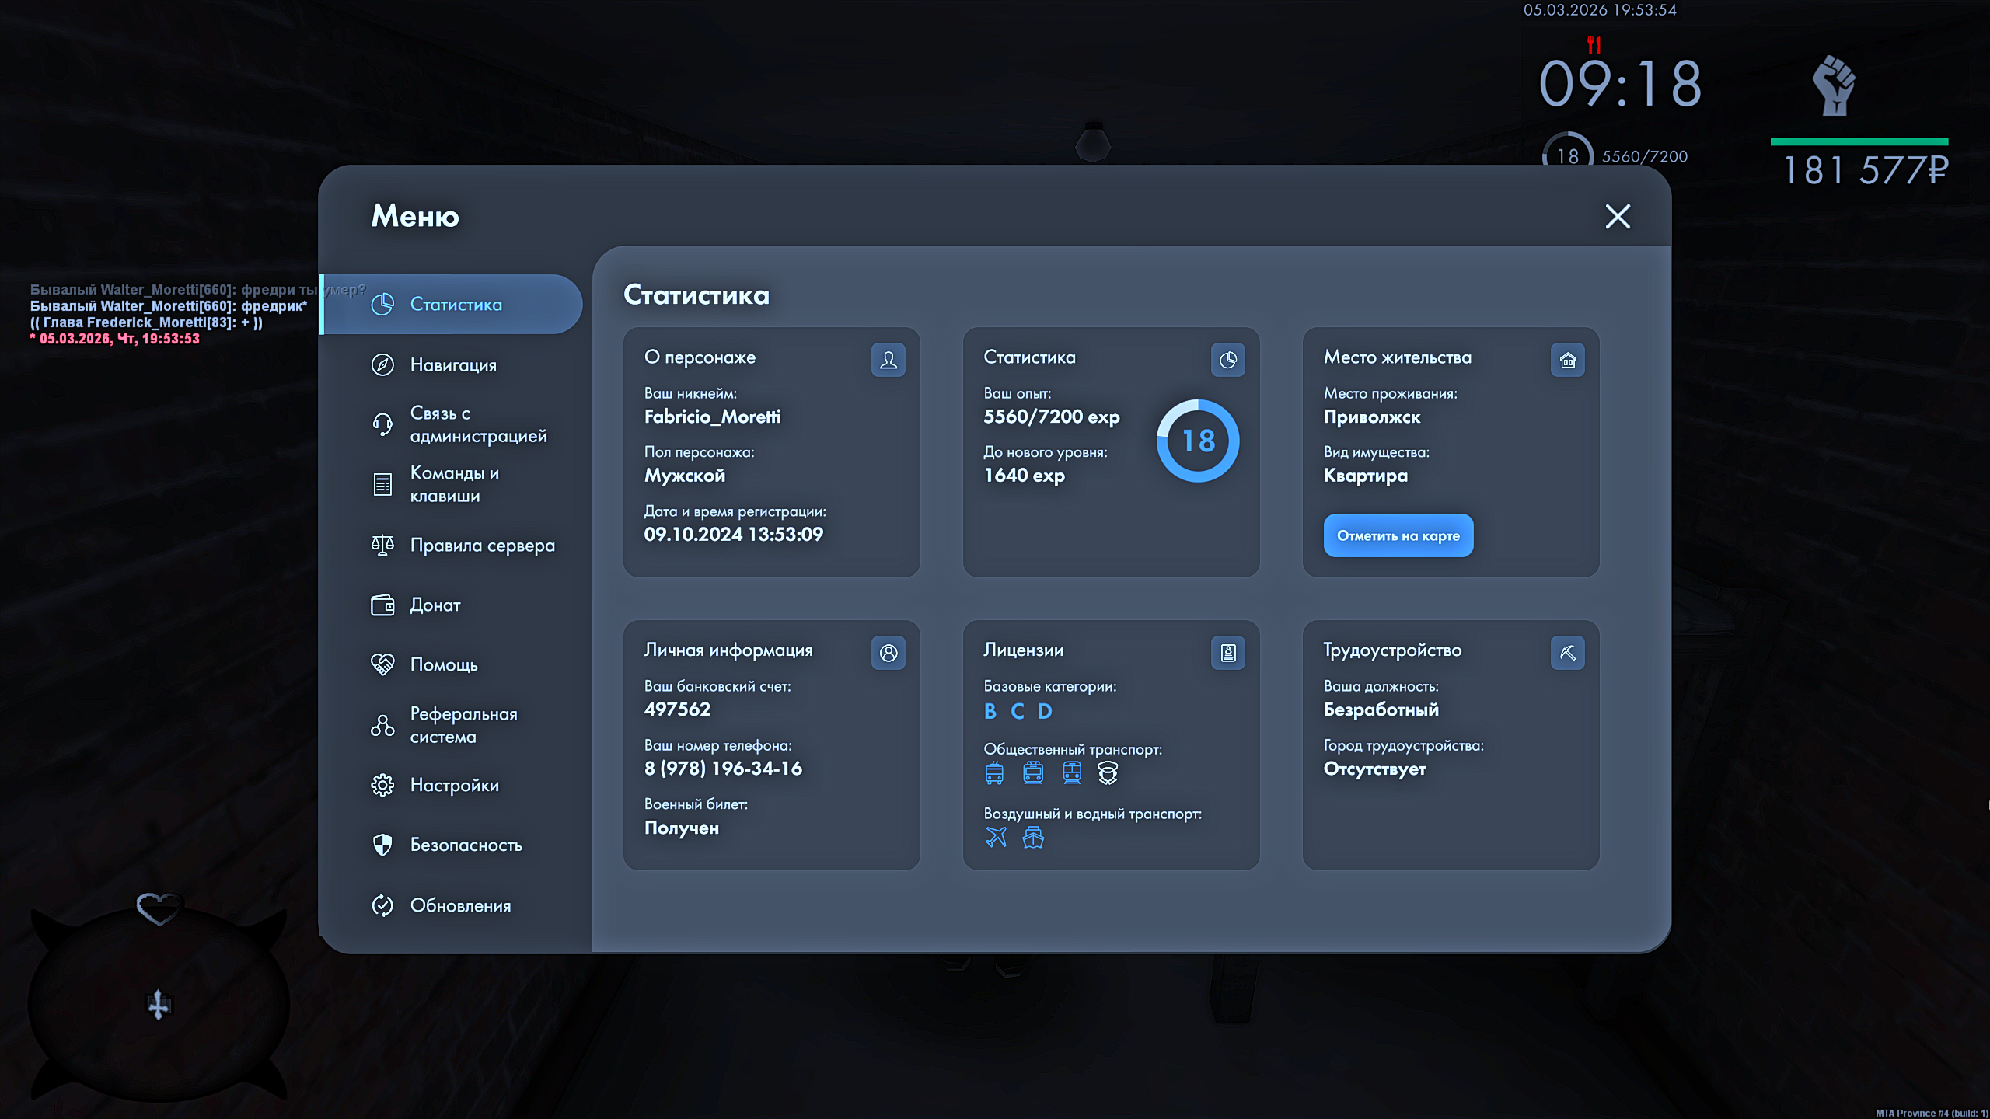This screenshot has width=1990, height=1119.
Task: Click the airplane license icon
Action: click(x=996, y=837)
